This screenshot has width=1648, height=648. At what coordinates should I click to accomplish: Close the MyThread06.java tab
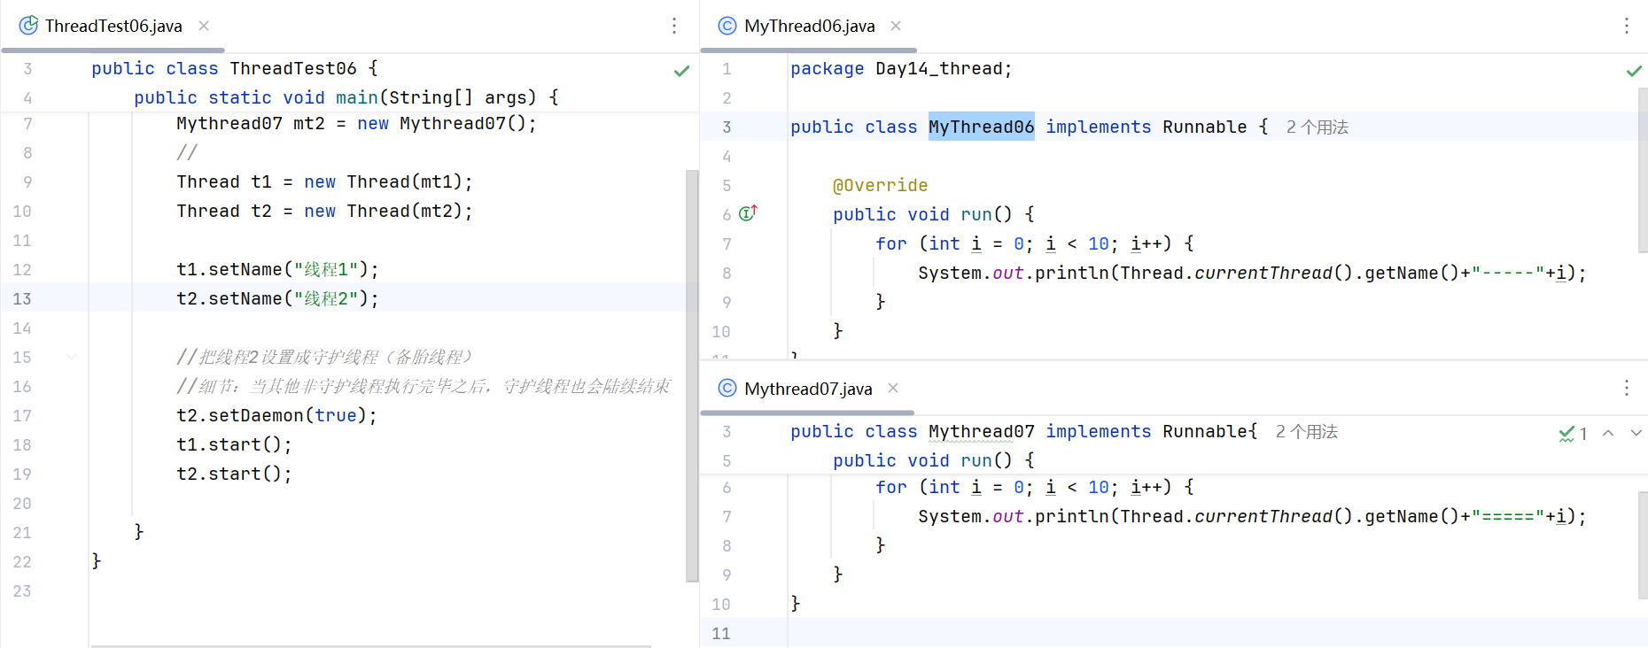click(896, 26)
